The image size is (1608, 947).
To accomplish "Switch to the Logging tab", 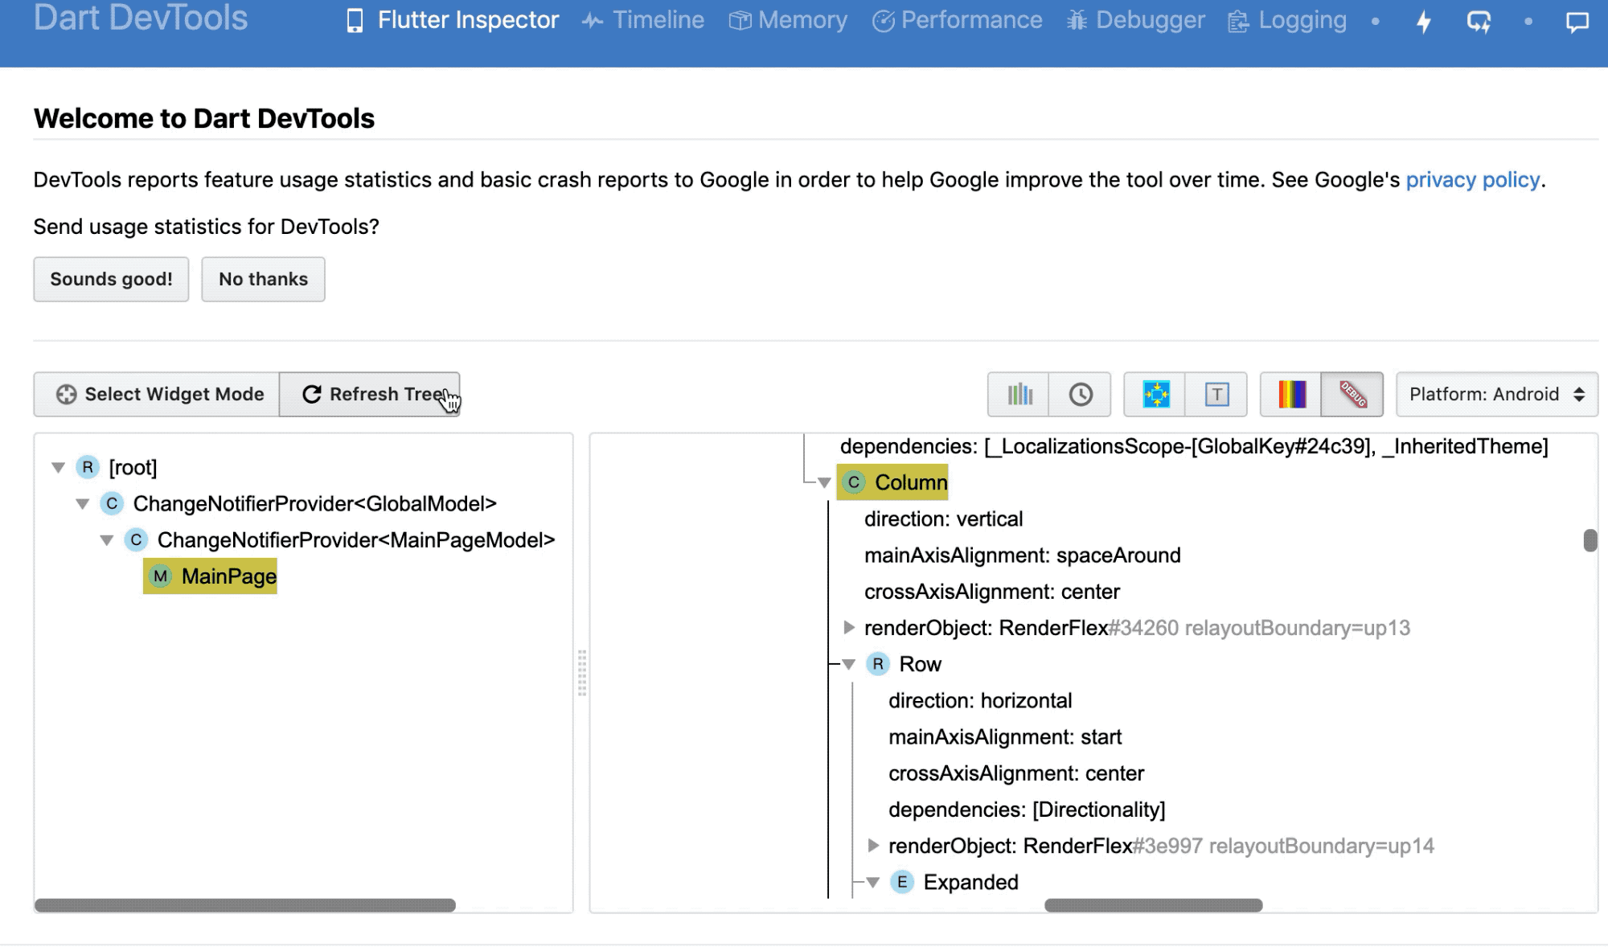I will (x=1287, y=20).
